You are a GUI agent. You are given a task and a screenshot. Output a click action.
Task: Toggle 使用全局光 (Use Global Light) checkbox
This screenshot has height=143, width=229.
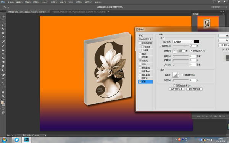[x=191, y=51]
